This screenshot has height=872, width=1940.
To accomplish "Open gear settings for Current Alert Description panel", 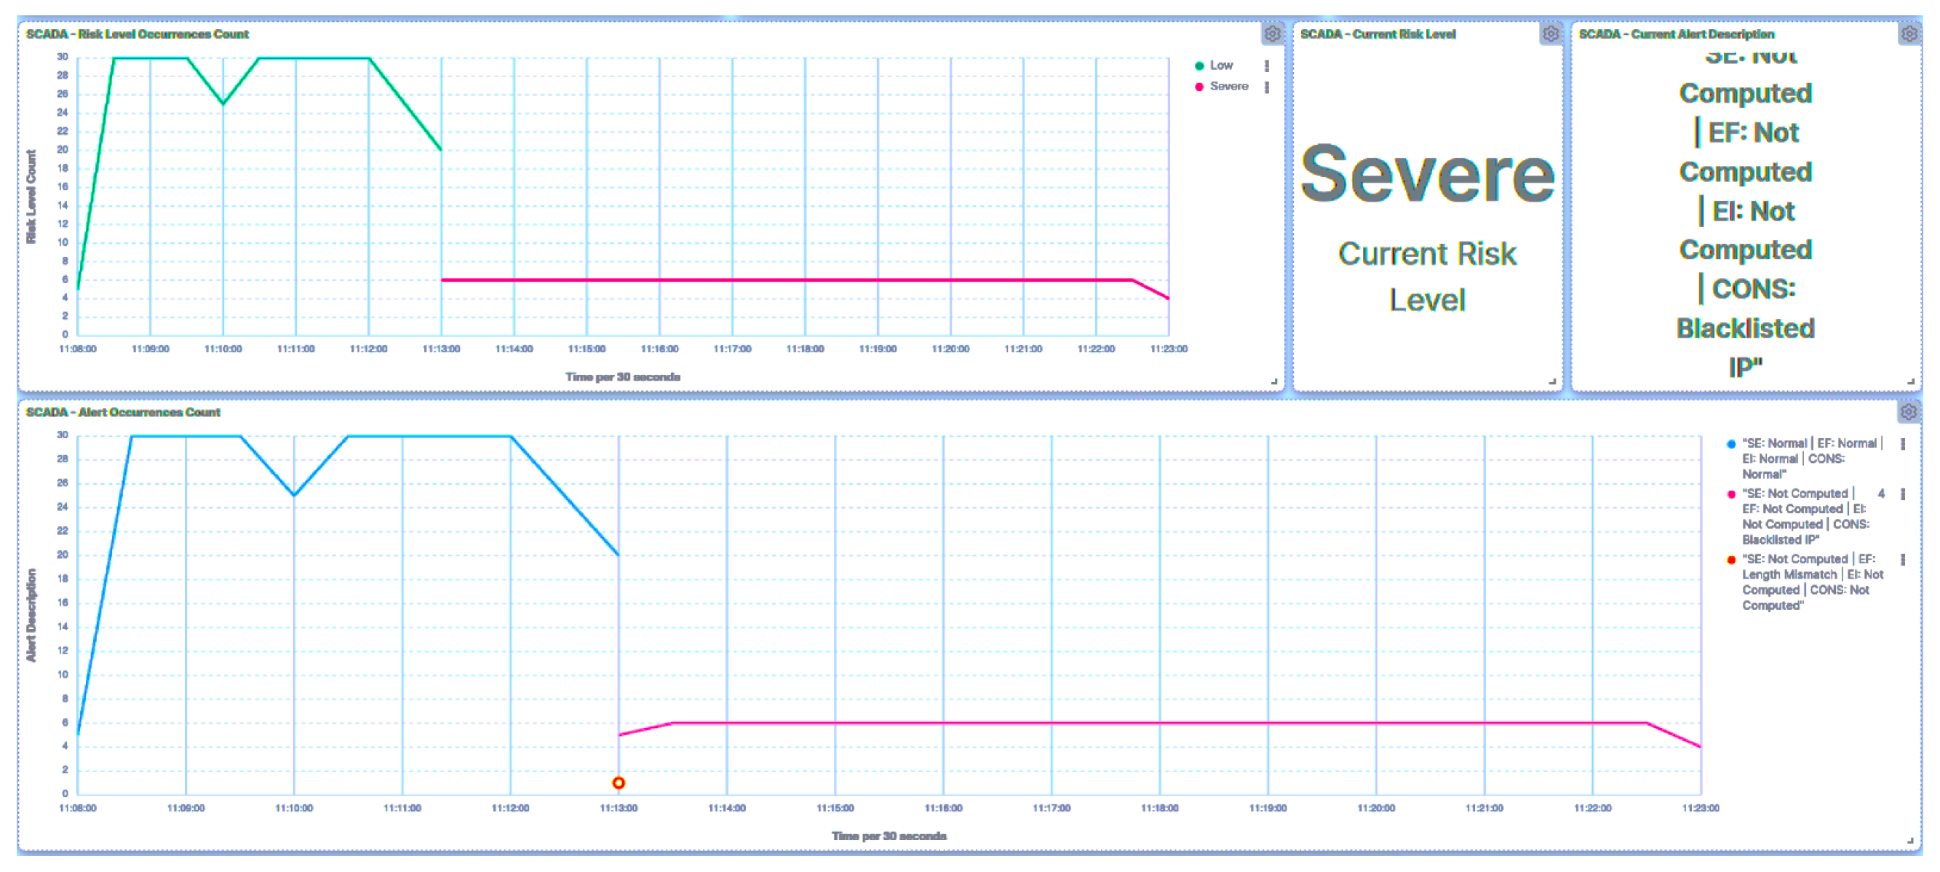I will coord(1909,34).
